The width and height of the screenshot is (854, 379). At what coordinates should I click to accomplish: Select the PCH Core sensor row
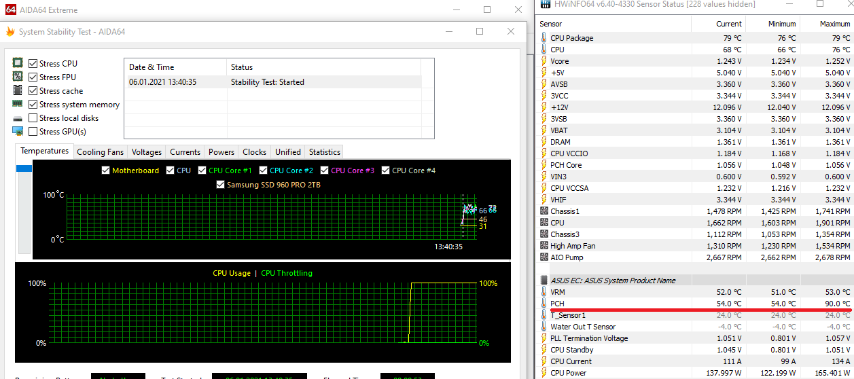(x=695, y=165)
